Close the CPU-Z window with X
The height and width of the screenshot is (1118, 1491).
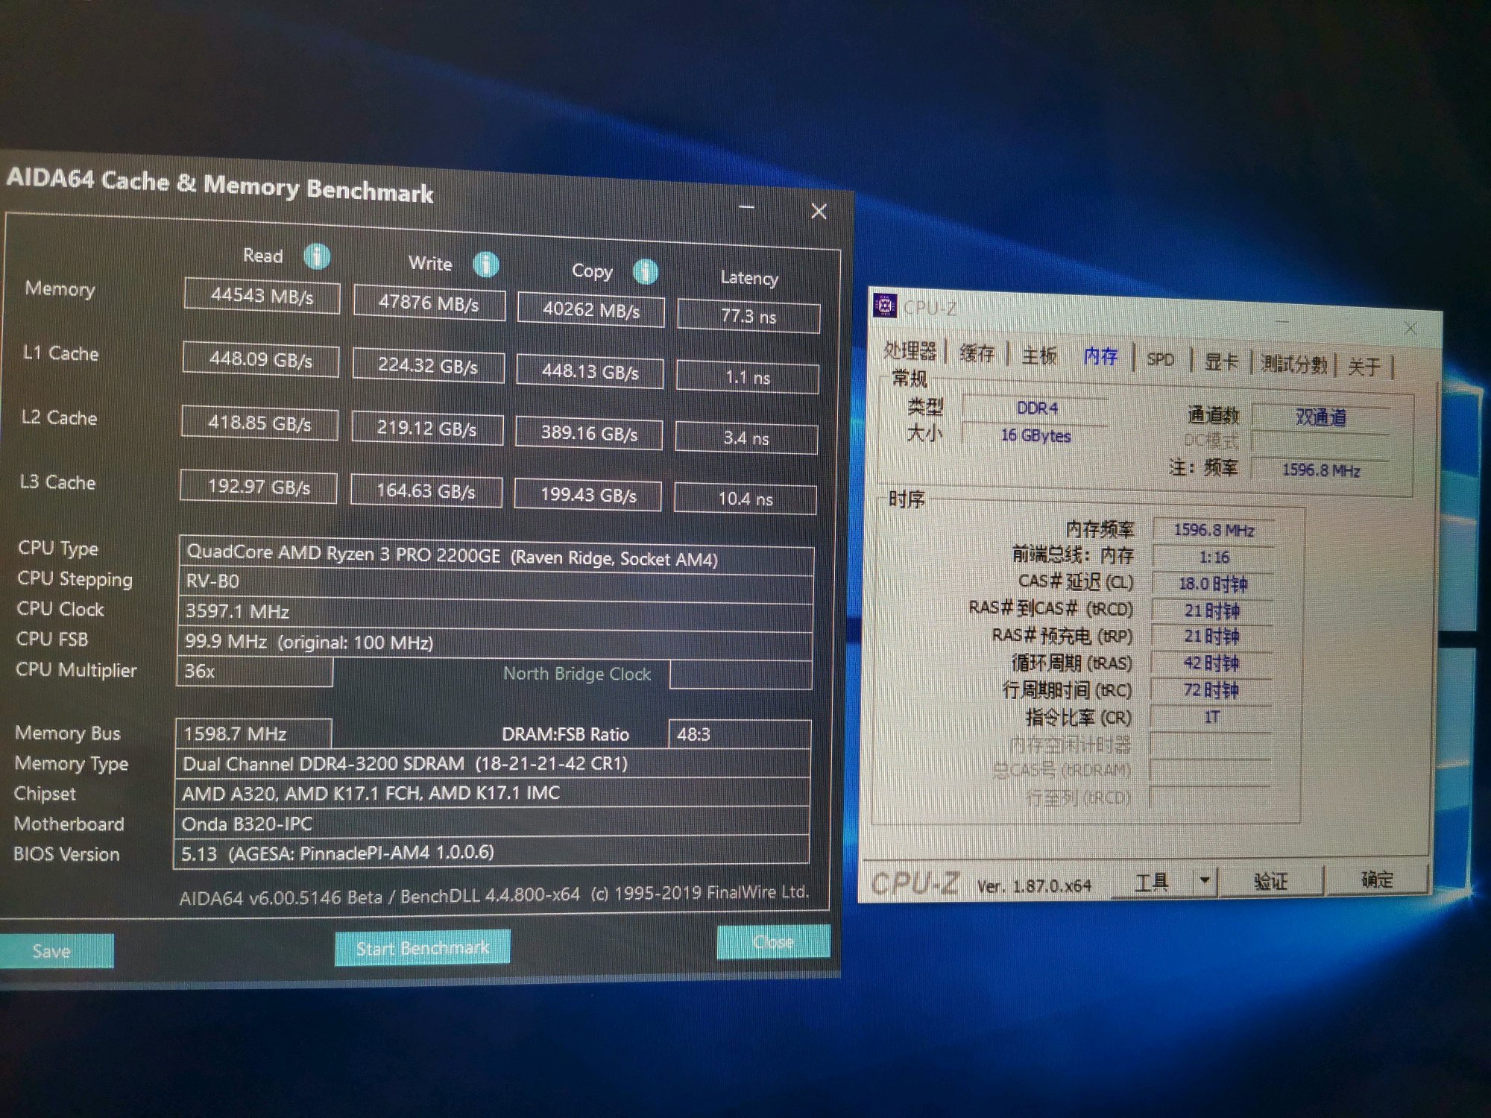[1410, 328]
